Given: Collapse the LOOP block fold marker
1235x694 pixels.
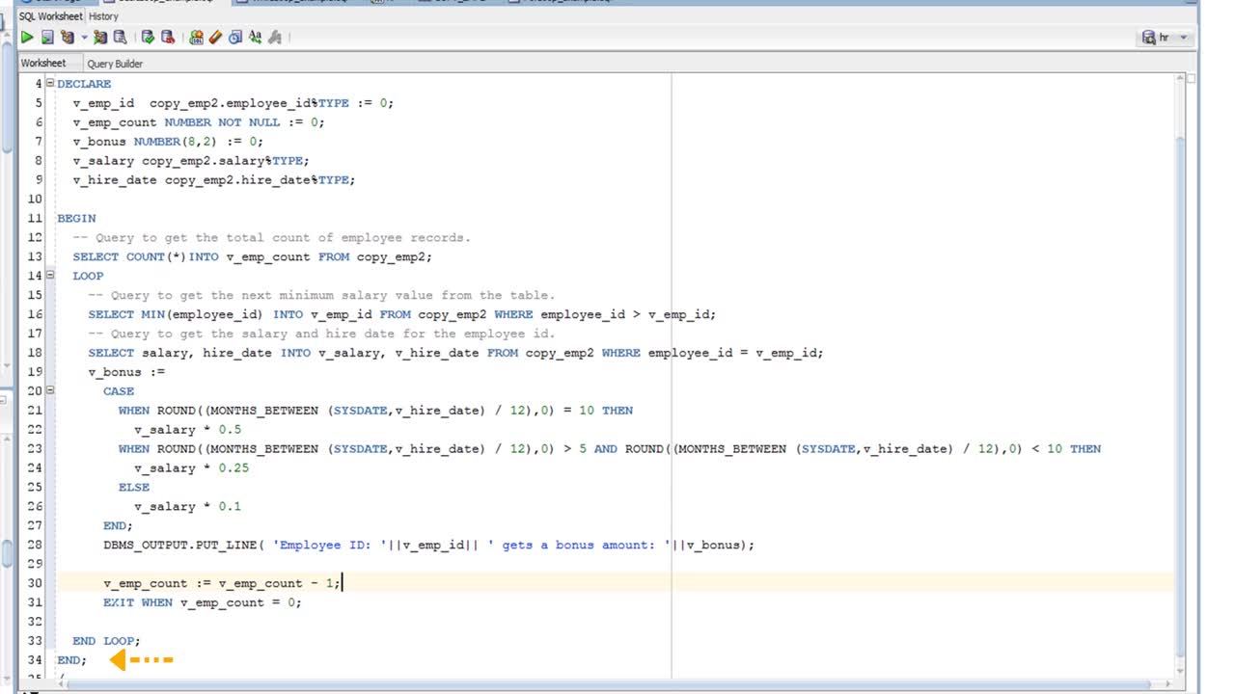Looking at the screenshot, I should [49, 276].
